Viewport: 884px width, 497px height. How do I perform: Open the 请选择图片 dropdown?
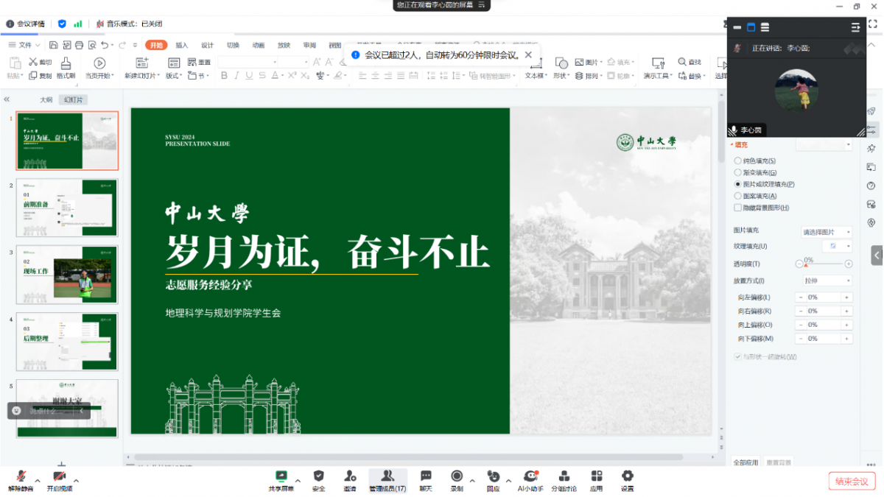pos(826,232)
